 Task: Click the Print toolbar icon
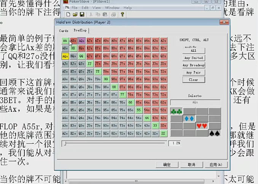coord(113,14)
